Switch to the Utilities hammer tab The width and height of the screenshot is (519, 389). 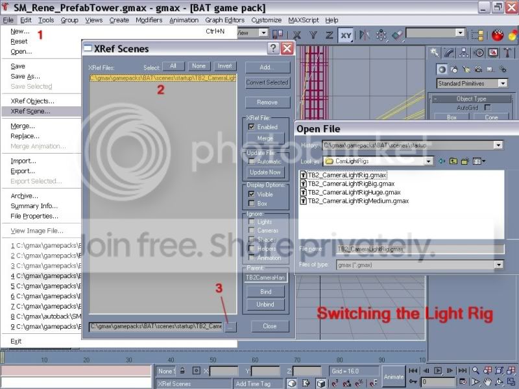point(507,53)
